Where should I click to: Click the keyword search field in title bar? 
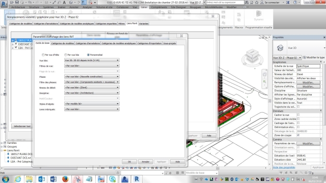click(x=225, y=2)
